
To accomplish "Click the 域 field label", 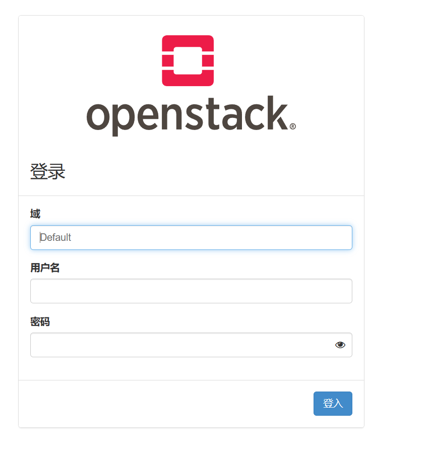I will coord(35,214).
